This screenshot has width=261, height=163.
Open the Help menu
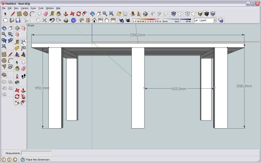[x=58, y=8]
